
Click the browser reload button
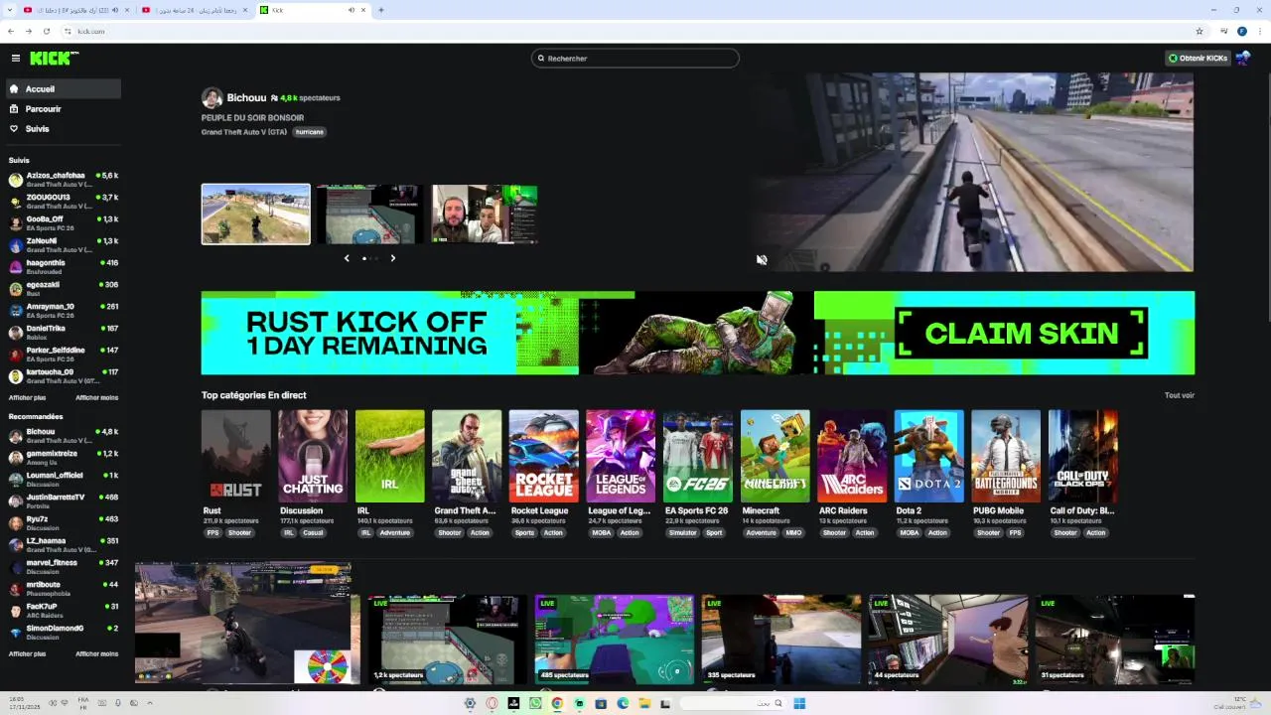coord(46,31)
